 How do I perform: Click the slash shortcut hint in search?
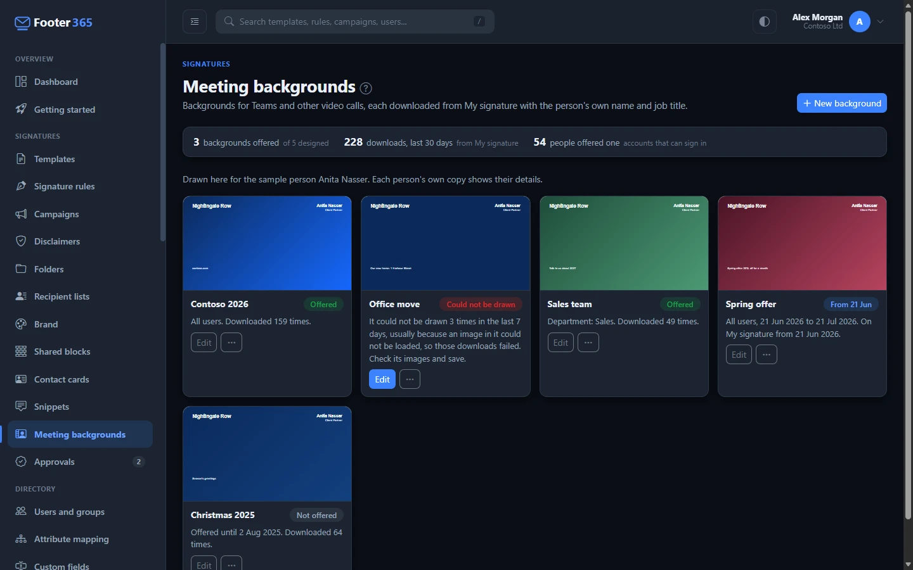[479, 22]
